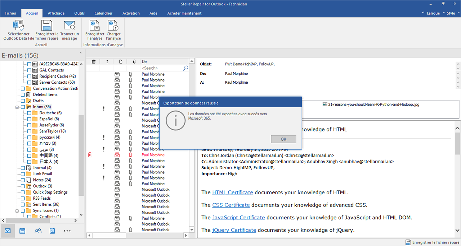Open the Tasks view in bottom navigation
Image resolution: width=461 pixels, height=246 pixels.
click(x=52, y=231)
